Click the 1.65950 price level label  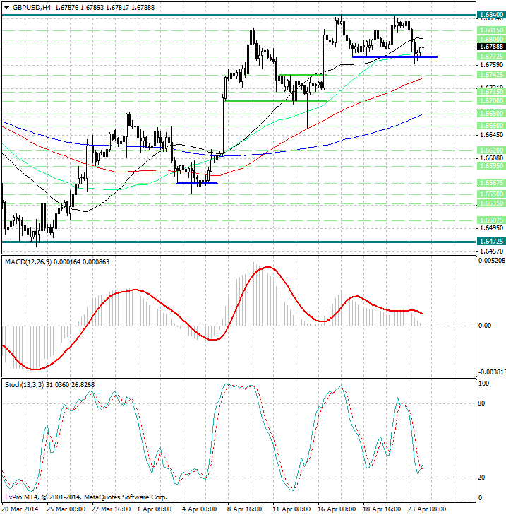pyautogui.click(x=491, y=166)
